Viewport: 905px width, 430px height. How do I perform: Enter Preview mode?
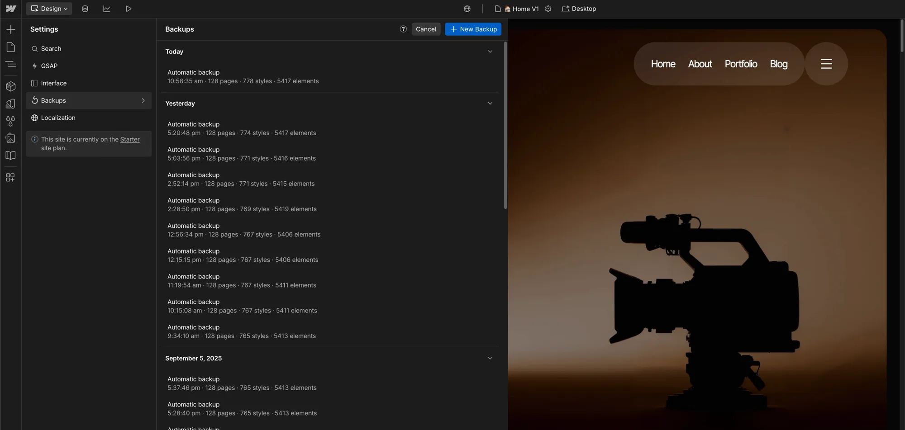(128, 8)
